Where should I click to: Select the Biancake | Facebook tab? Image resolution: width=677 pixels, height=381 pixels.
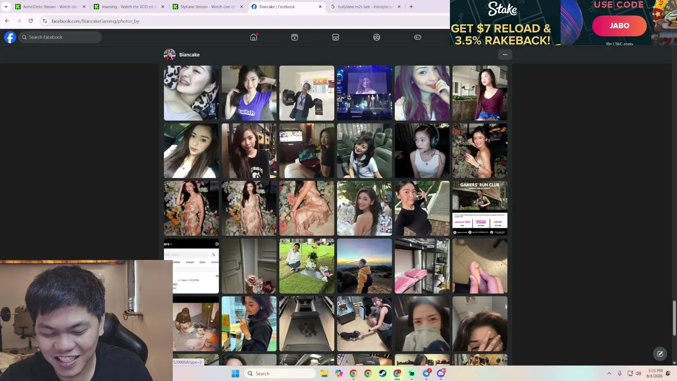(286, 7)
